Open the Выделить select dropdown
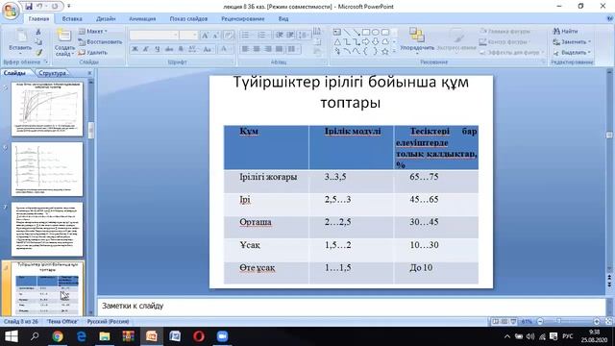Screen dimensions: 615x346 pyautogui.click(x=572, y=52)
